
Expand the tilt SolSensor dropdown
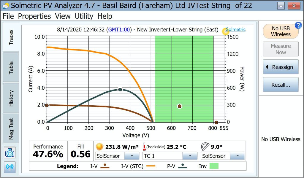(x=237, y=156)
